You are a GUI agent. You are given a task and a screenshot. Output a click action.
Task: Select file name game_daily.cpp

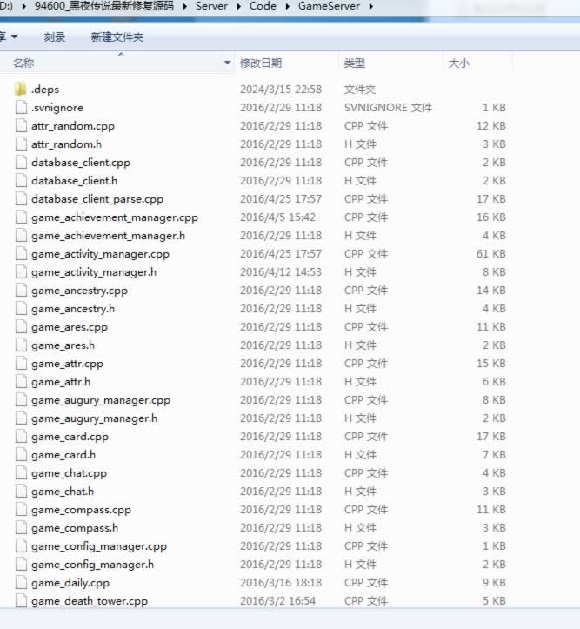click(x=70, y=583)
